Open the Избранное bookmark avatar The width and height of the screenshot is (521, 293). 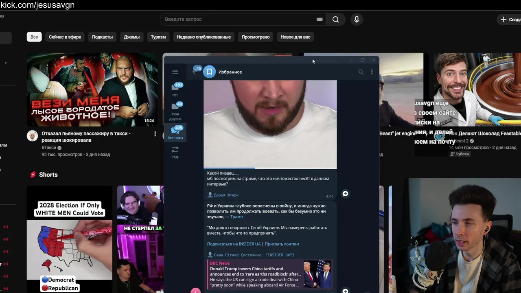point(209,72)
